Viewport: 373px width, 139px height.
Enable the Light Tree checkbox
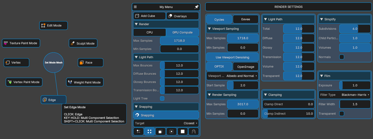[x=162, y=98]
